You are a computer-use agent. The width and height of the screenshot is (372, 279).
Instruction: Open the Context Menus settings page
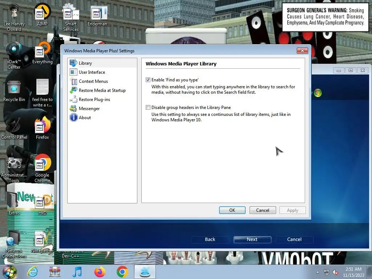point(102,81)
